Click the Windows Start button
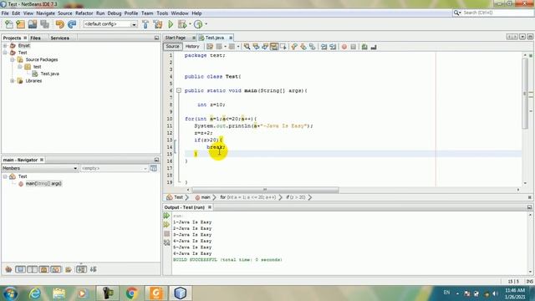535x301 pixels. [x=10, y=293]
